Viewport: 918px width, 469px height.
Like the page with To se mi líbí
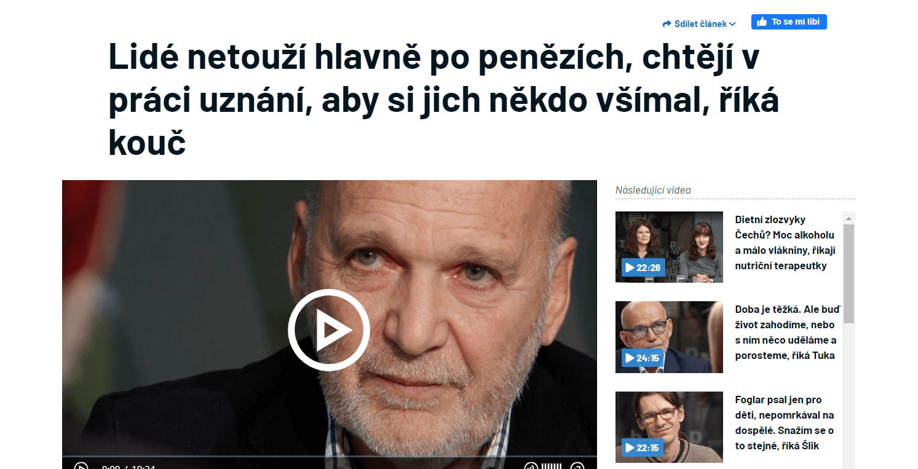point(789,22)
